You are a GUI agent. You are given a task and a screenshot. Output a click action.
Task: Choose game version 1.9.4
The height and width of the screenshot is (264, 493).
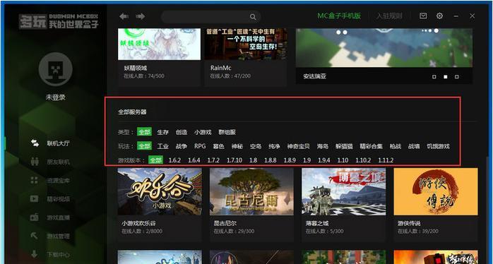(324, 160)
